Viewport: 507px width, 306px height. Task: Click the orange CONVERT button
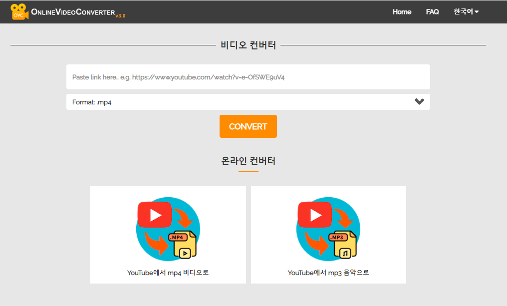point(248,126)
